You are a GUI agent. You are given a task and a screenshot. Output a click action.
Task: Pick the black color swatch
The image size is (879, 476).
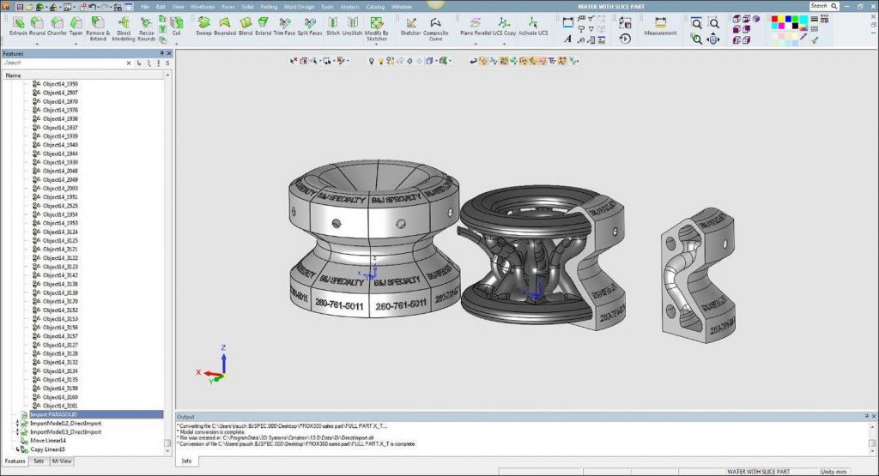click(x=795, y=26)
